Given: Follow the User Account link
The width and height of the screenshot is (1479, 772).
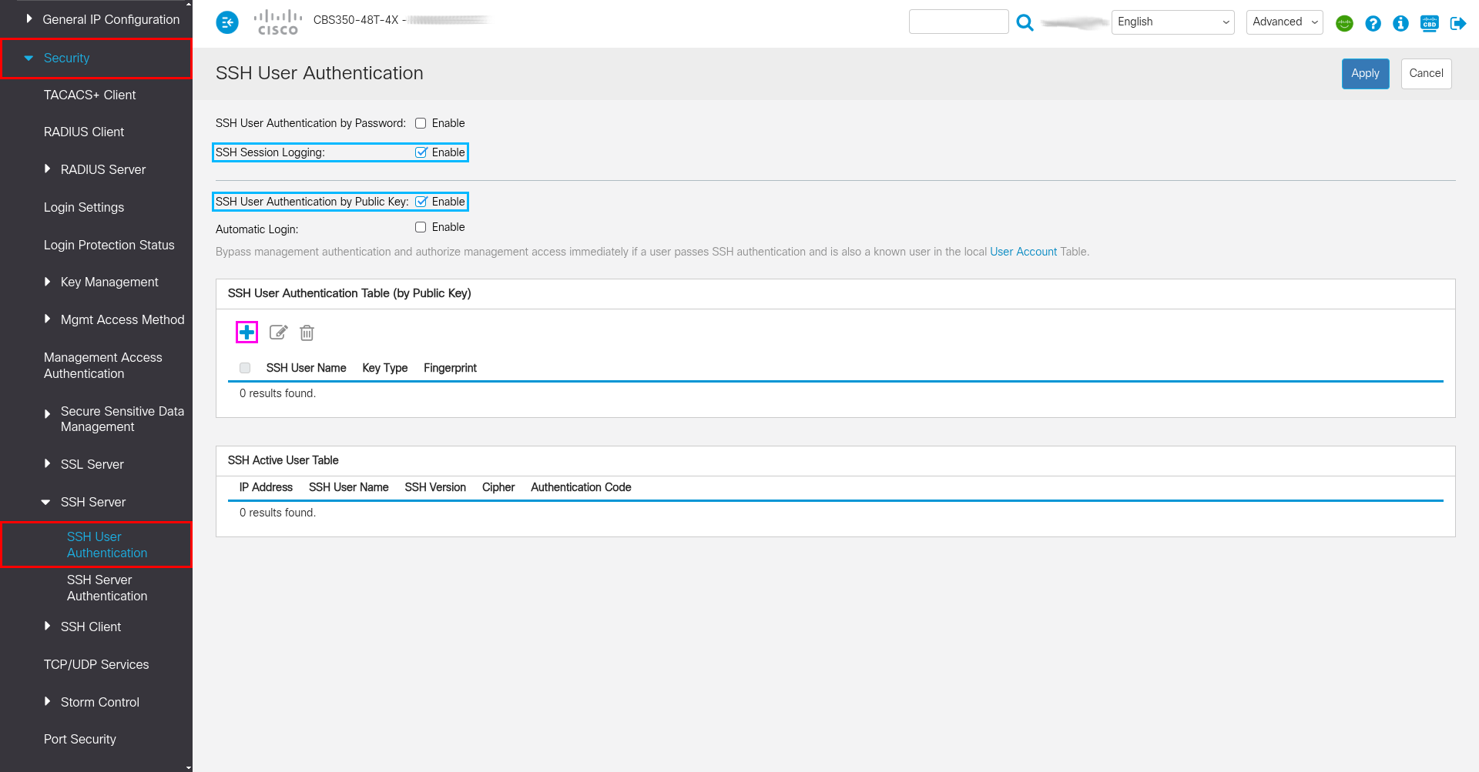Looking at the screenshot, I should (x=1023, y=252).
